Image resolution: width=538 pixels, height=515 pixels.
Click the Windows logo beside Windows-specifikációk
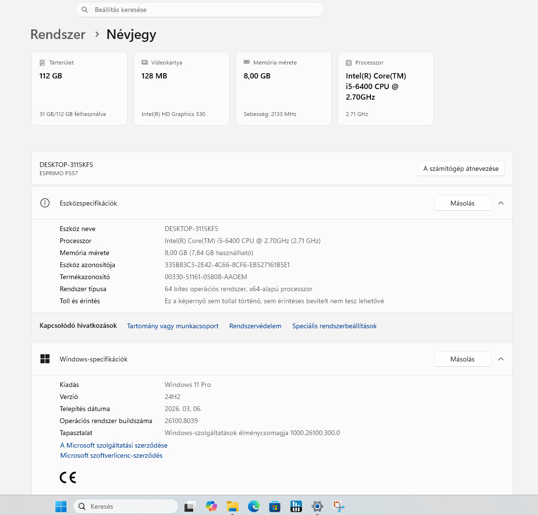coord(45,359)
